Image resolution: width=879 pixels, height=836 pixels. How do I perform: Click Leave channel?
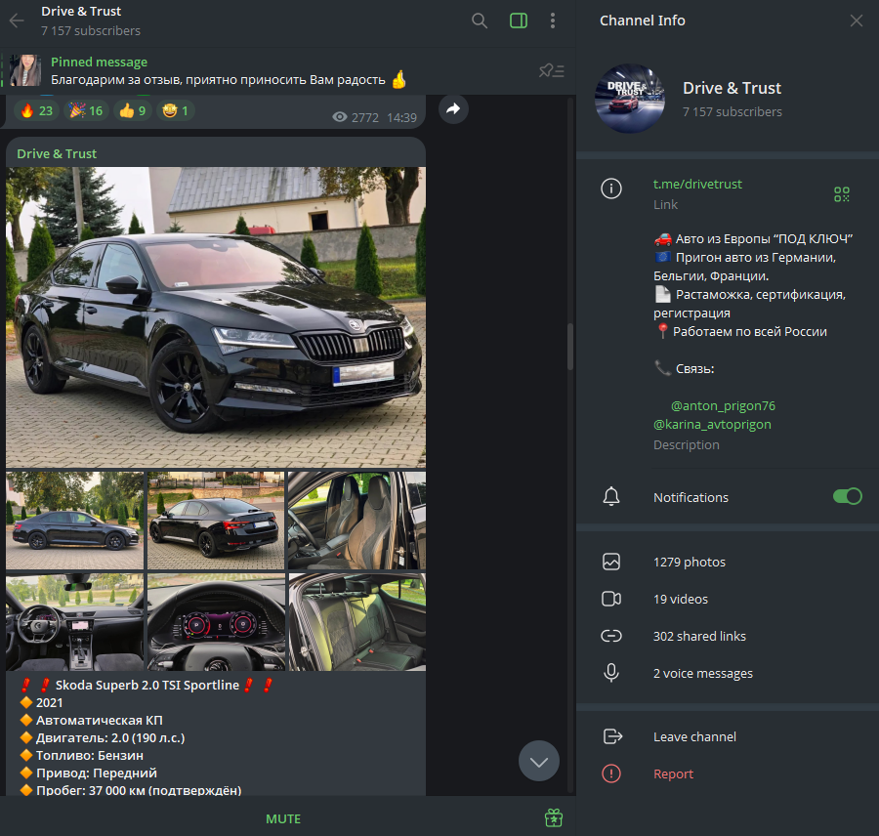(x=694, y=737)
